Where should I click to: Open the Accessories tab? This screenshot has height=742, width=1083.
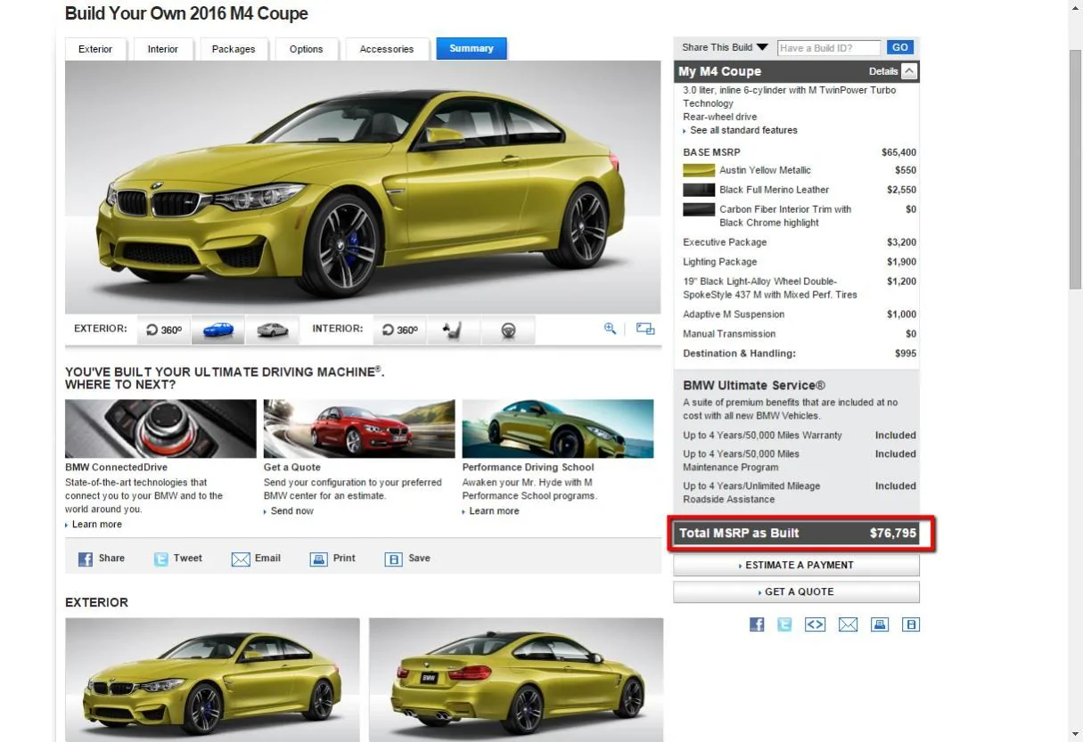[x=387, y=49]
